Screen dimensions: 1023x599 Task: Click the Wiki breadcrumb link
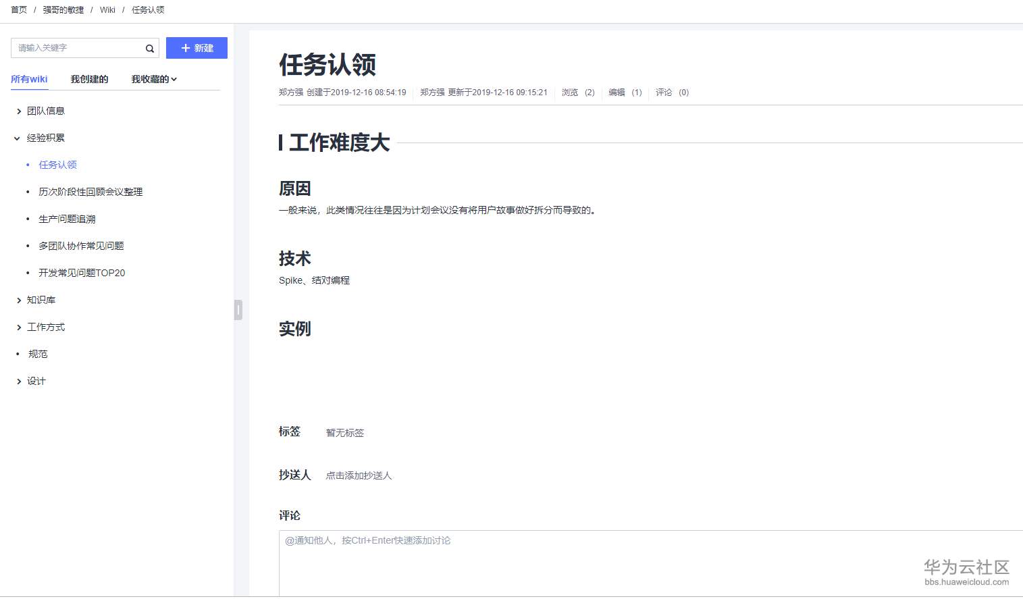click(107, 10)
